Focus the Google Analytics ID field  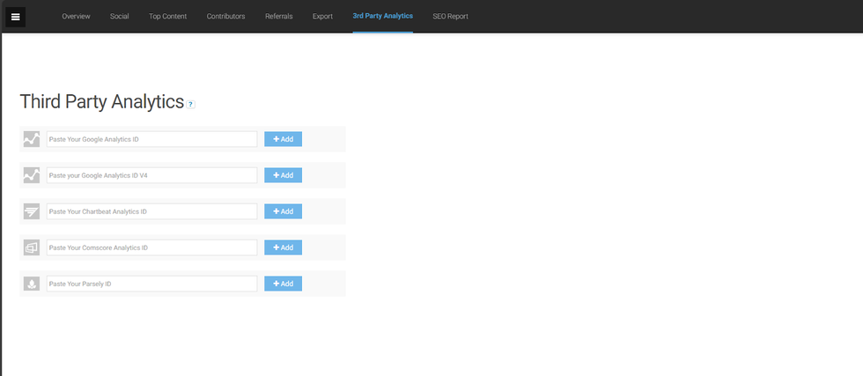point(151,139)
